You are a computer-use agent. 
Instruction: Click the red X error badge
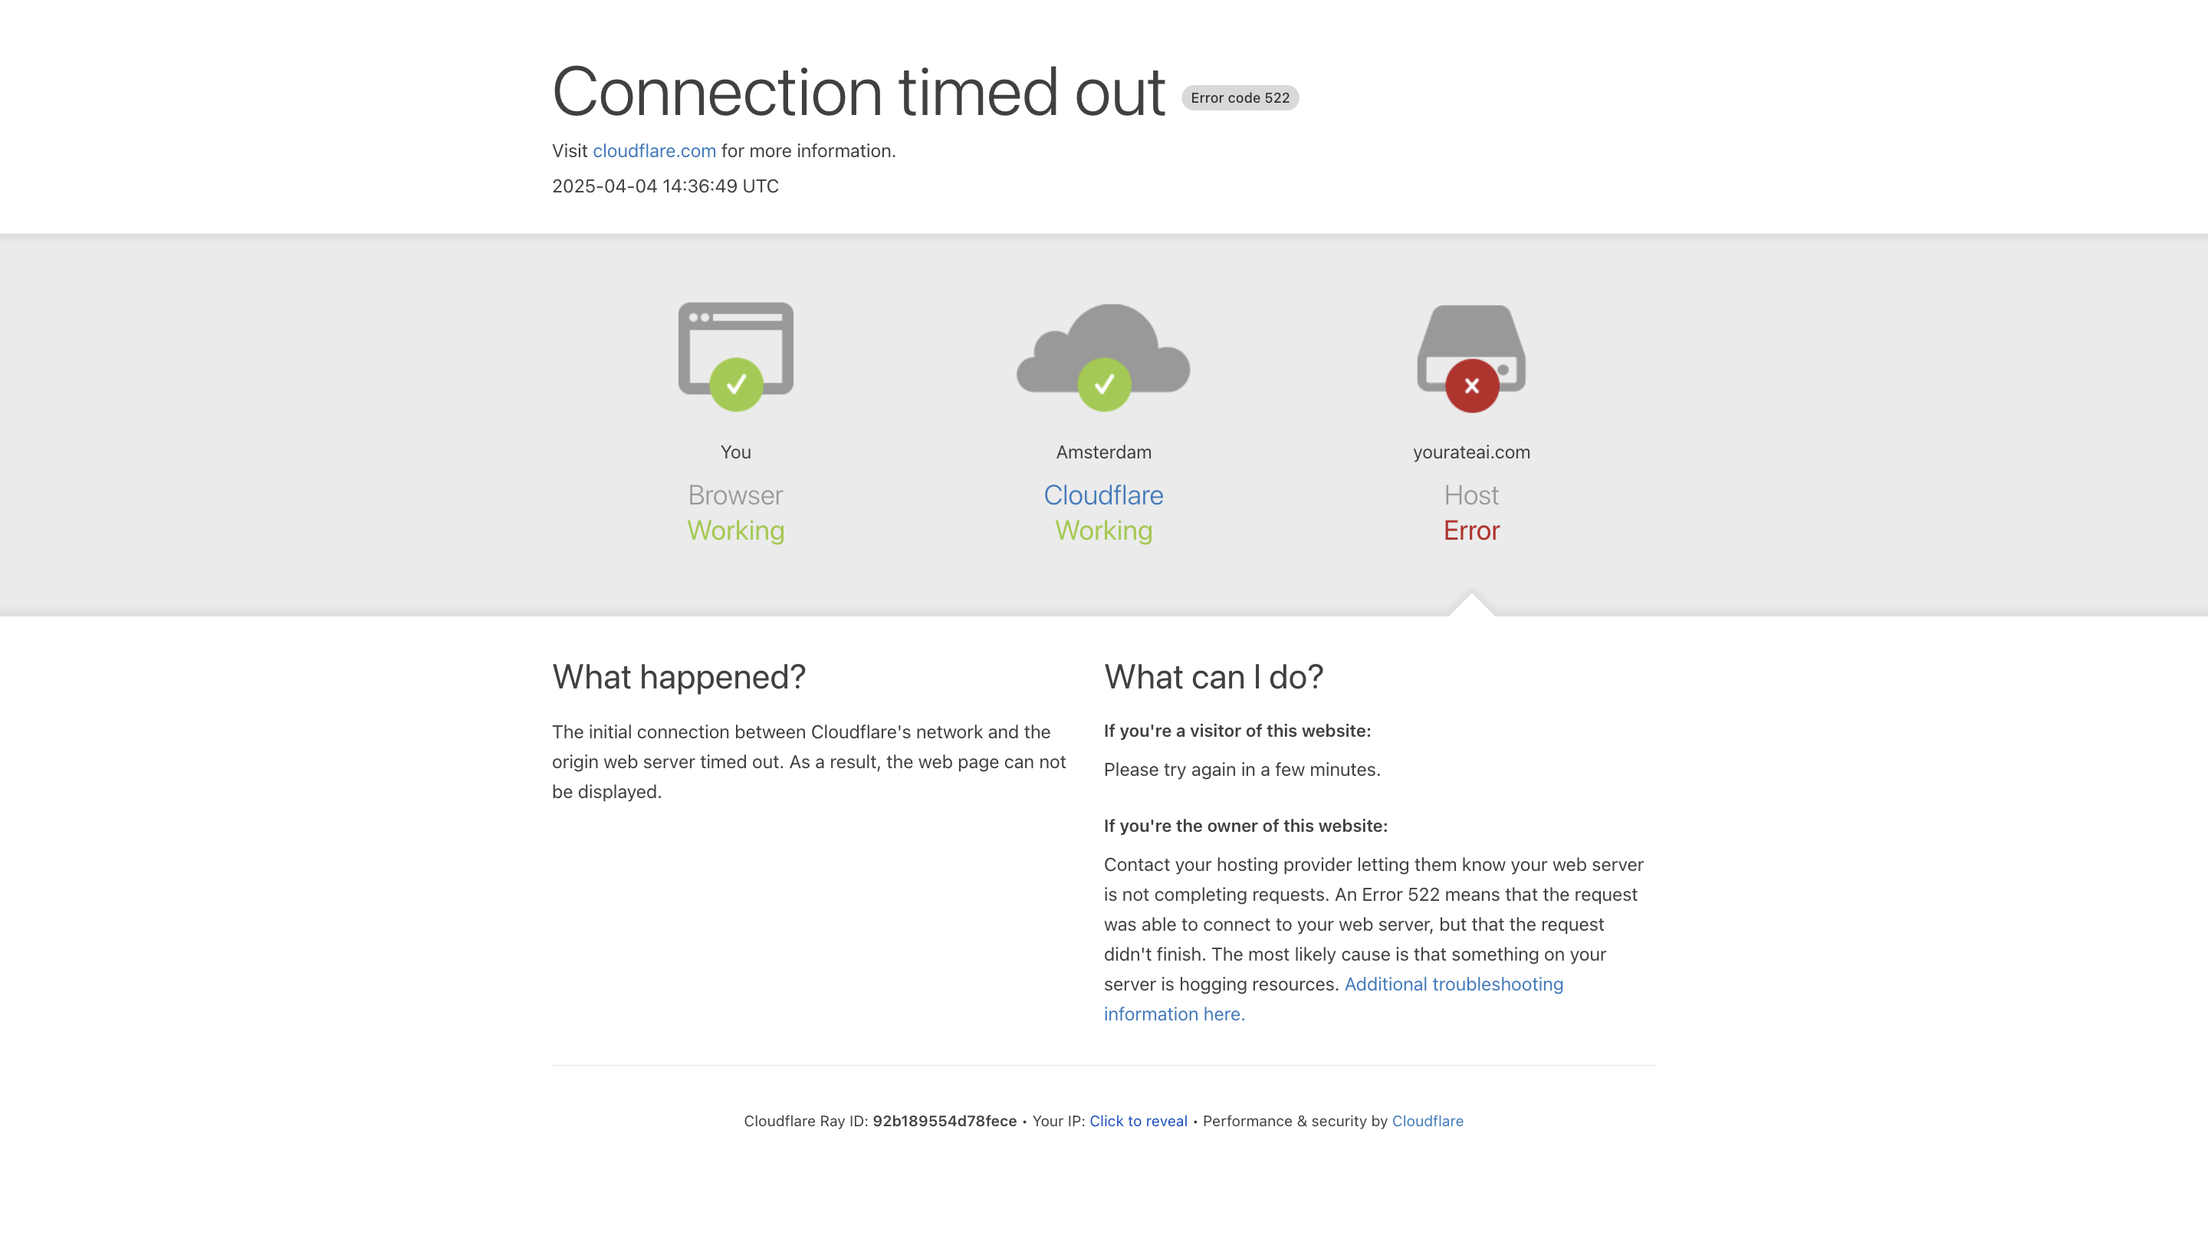tap(1472, 386)
